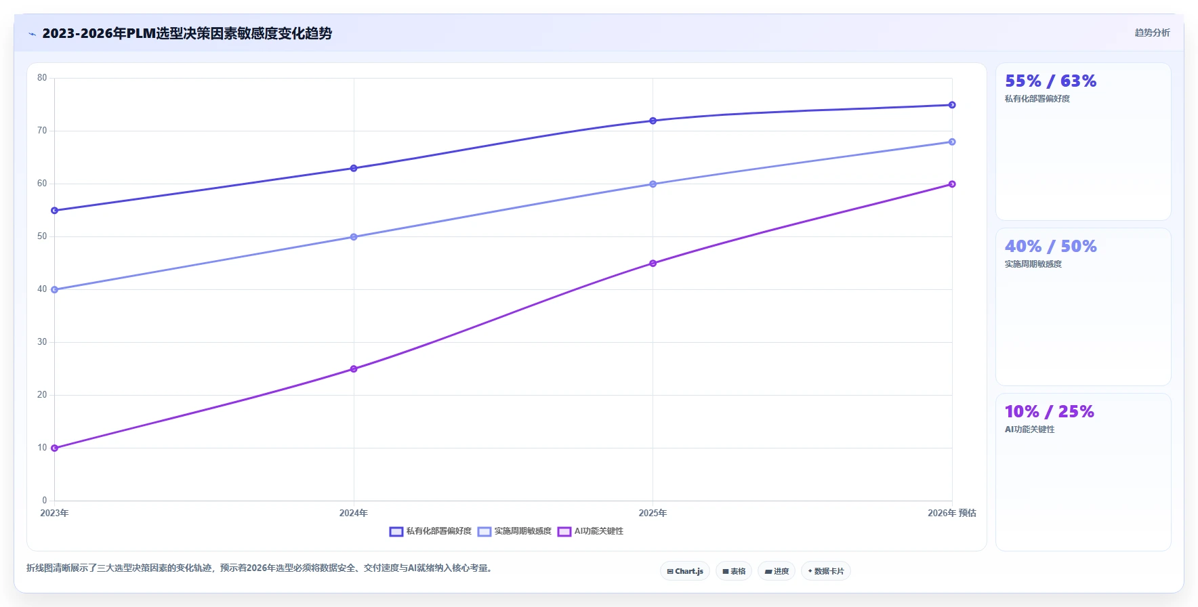Select the 55% / 63% stat card
This screenshot has height=607, width=1198.
[x=1083, y=142]
